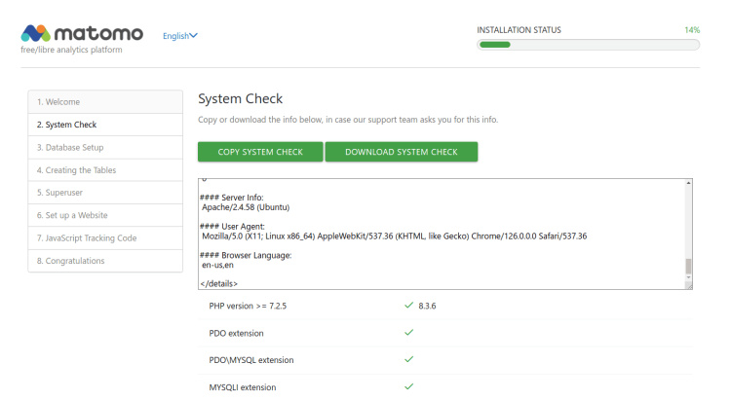Go to Congratulations step
This screenshot has width=731, height=400.
(x=105, y=261)
